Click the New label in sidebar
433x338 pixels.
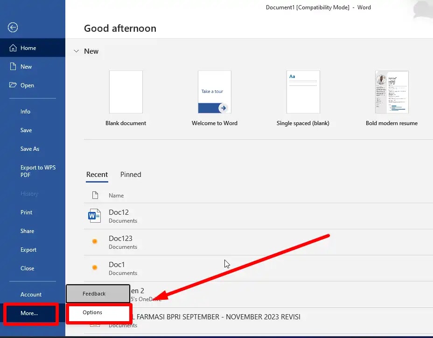26,67
